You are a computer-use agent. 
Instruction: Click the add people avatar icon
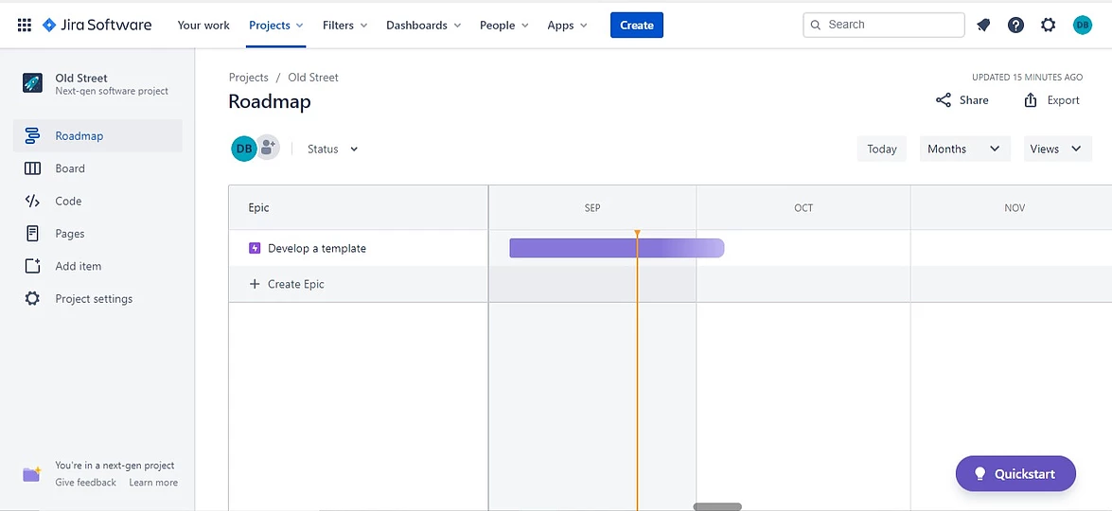click(x=269, y=148)
